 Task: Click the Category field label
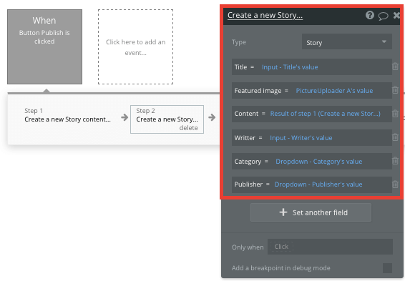pos(248,162)
